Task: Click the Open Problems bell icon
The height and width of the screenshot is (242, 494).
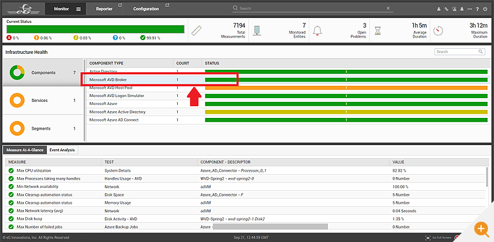Action: pos(317,31)
